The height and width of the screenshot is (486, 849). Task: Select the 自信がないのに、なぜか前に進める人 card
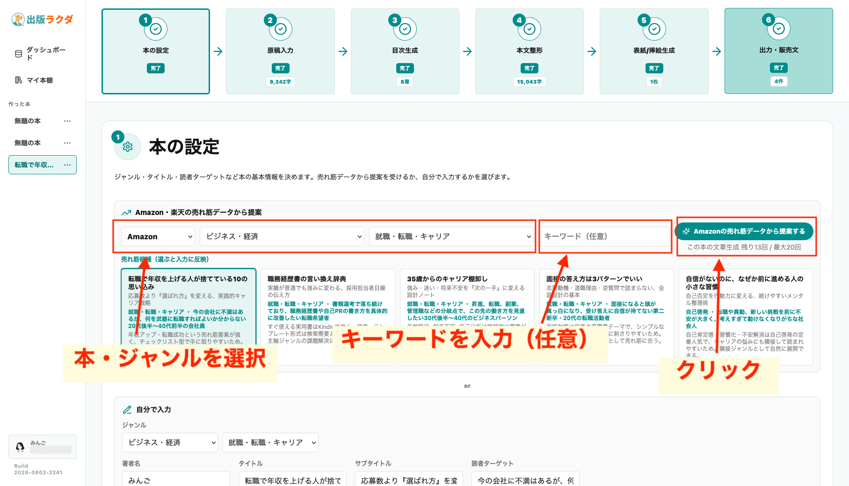(746, 317)
